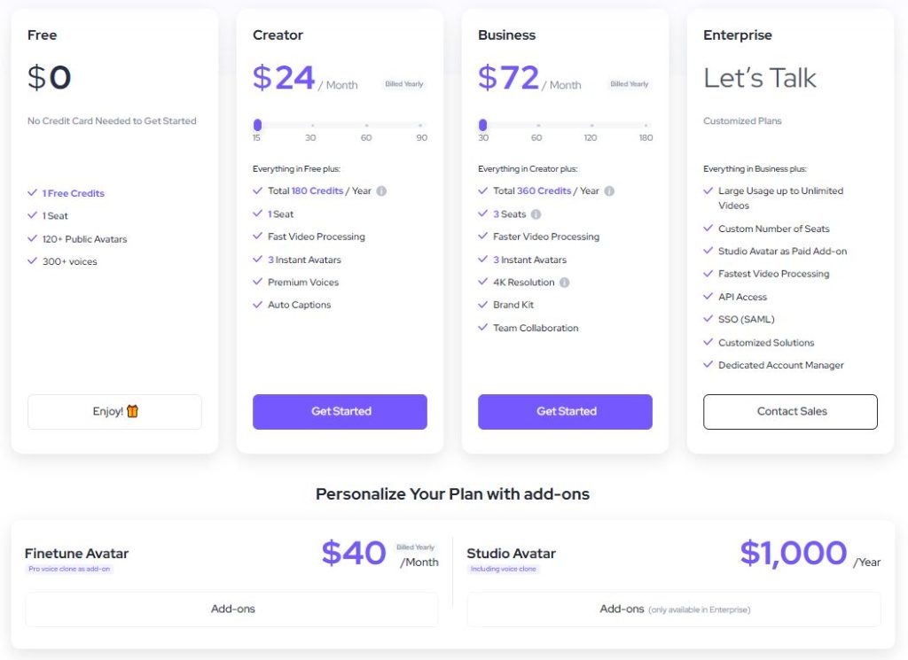Select the Free plan title
The width and height of the screenshot is (908, 660).
[42, 35]
